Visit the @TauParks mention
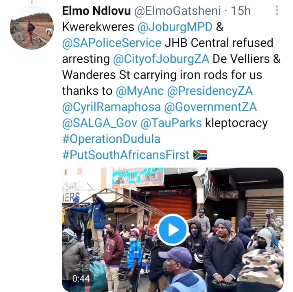The image size is (293, 292). pos(171,123)
